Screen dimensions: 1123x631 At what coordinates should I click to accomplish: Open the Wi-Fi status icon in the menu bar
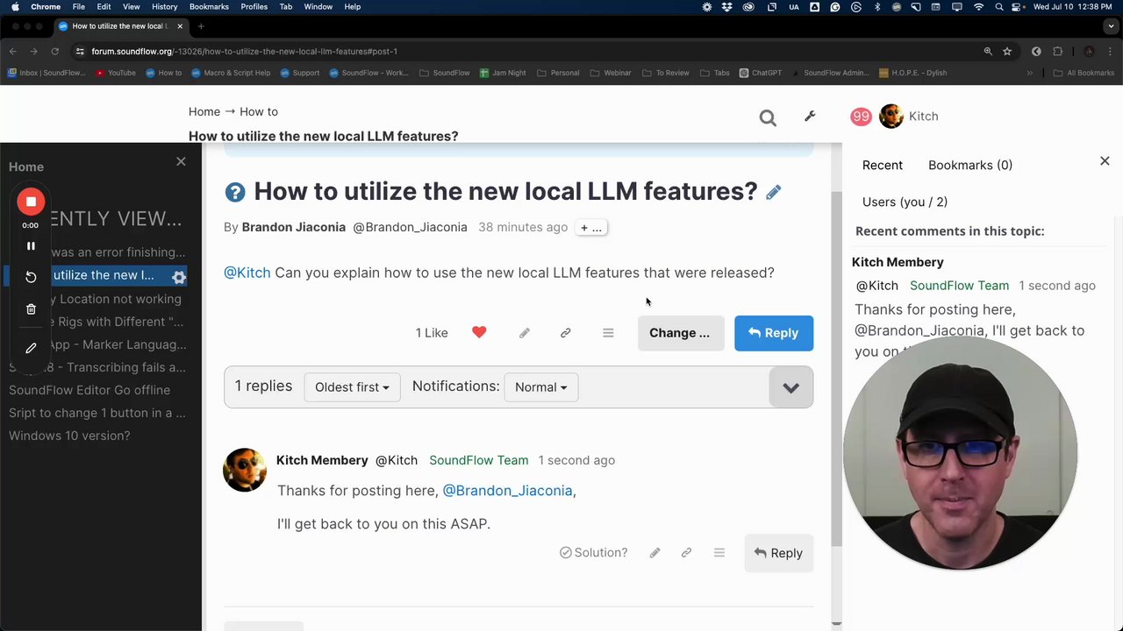click(x=979, y=7)
